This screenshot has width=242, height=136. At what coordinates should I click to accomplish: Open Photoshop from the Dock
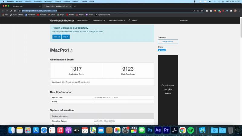[x=150, y=130]
